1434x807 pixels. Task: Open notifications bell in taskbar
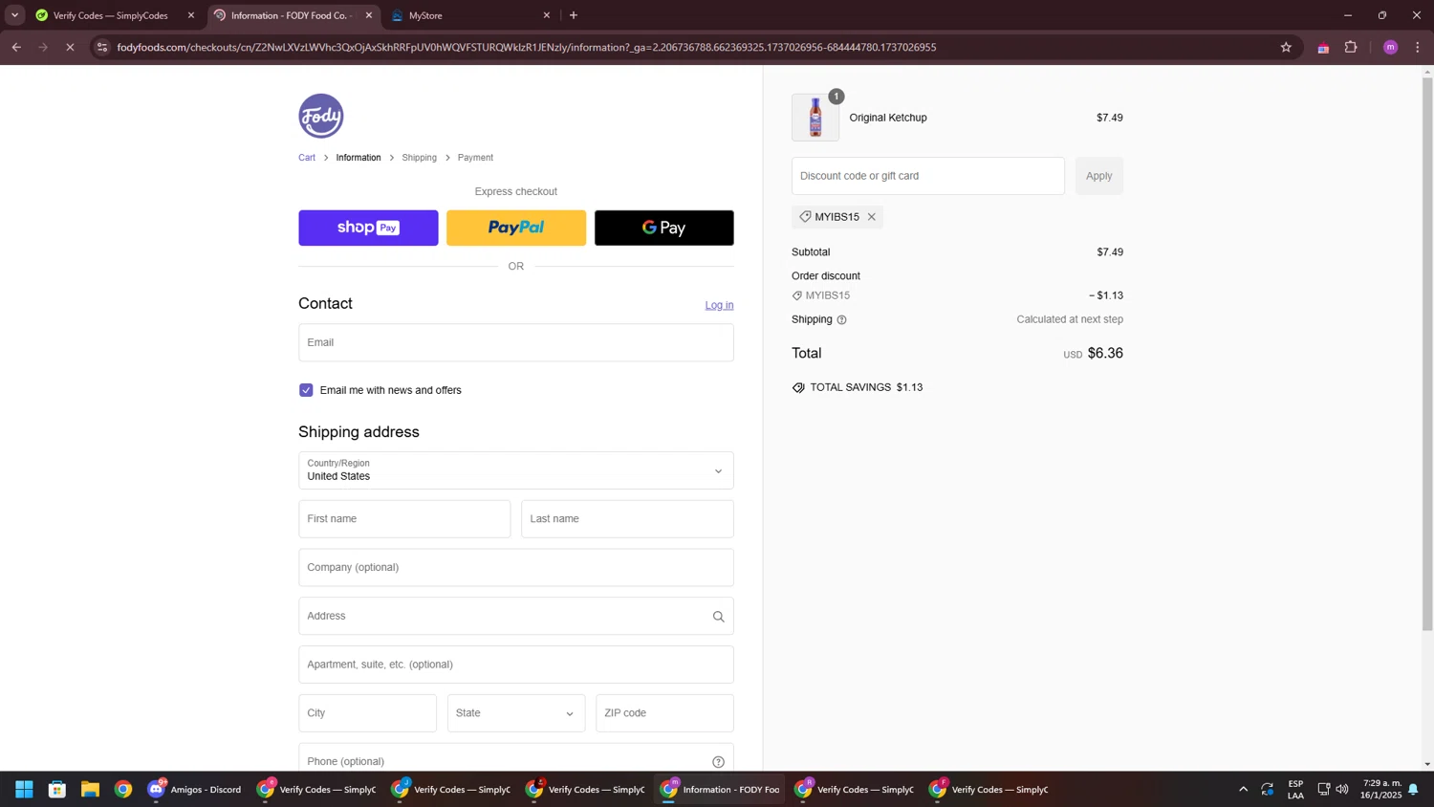coord(1413,790)
